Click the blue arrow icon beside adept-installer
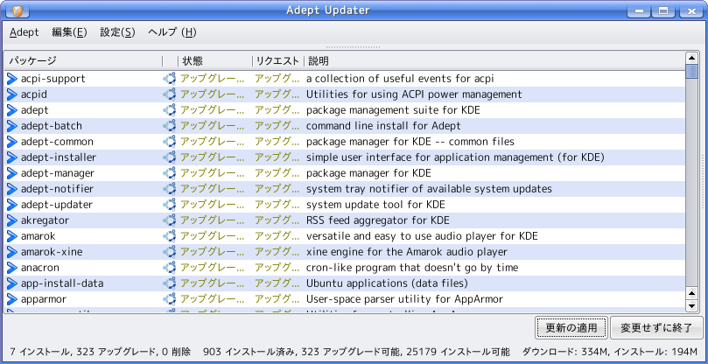708x364 pixels. click(x=11, y=157)
